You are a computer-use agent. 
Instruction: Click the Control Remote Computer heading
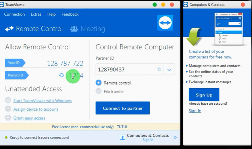click(135, 47)
